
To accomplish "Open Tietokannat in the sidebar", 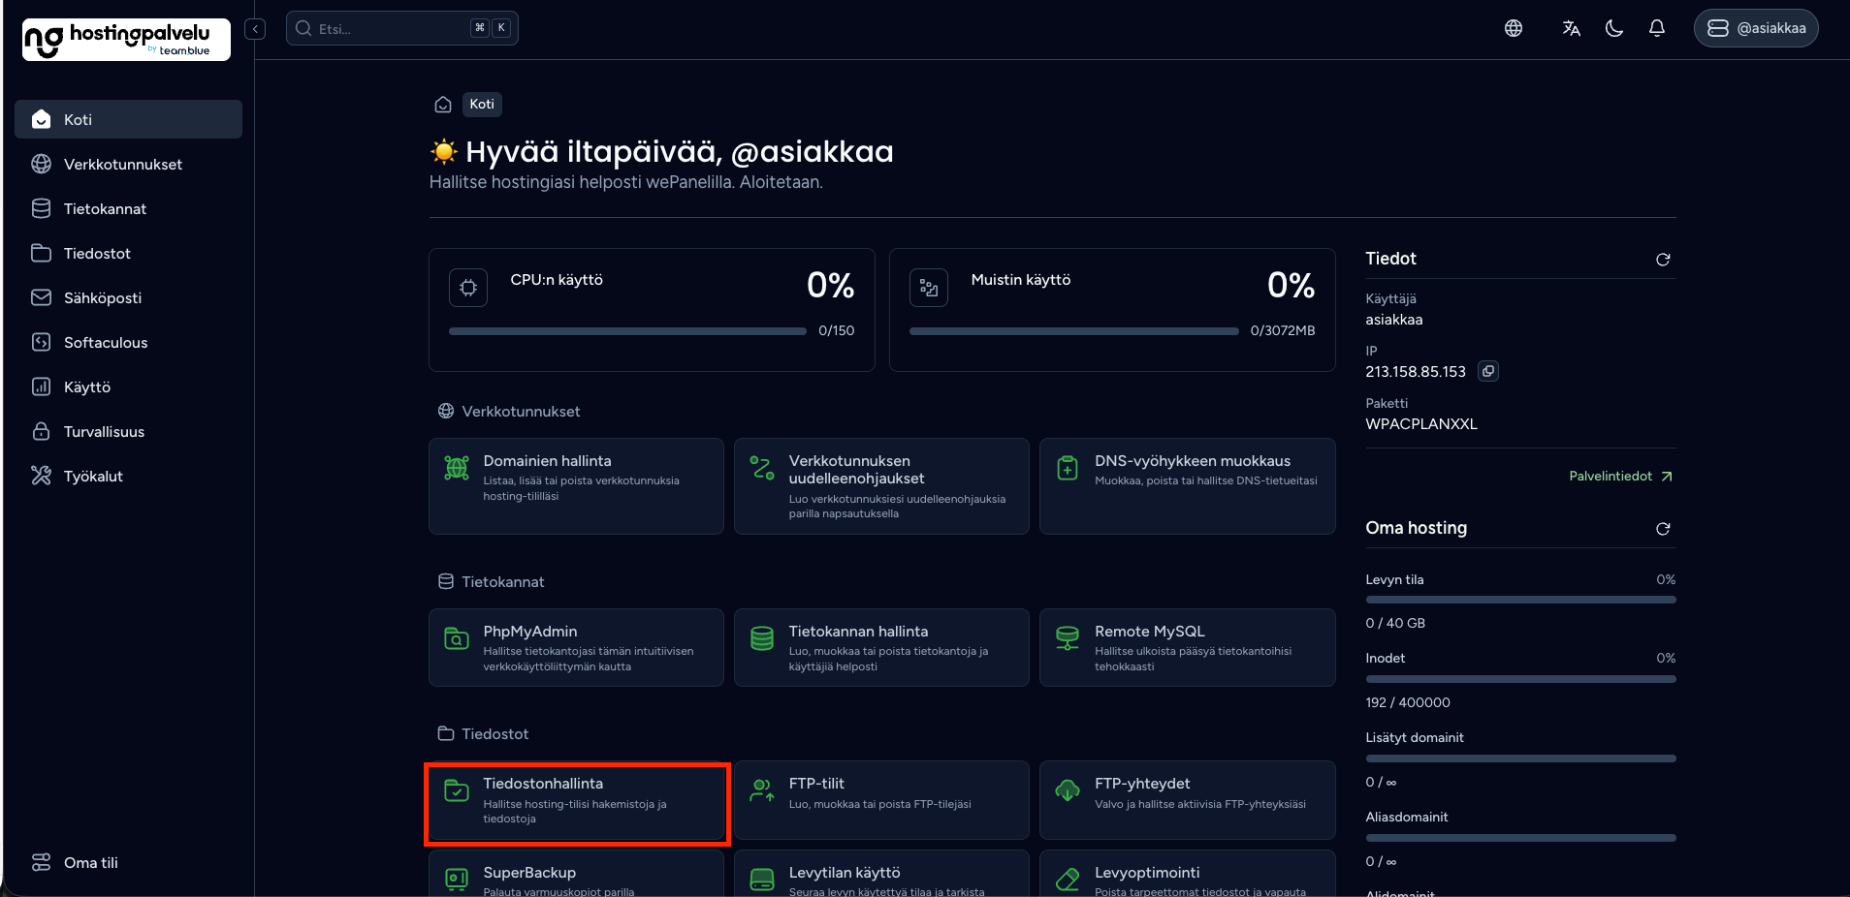I will [128, 208].
